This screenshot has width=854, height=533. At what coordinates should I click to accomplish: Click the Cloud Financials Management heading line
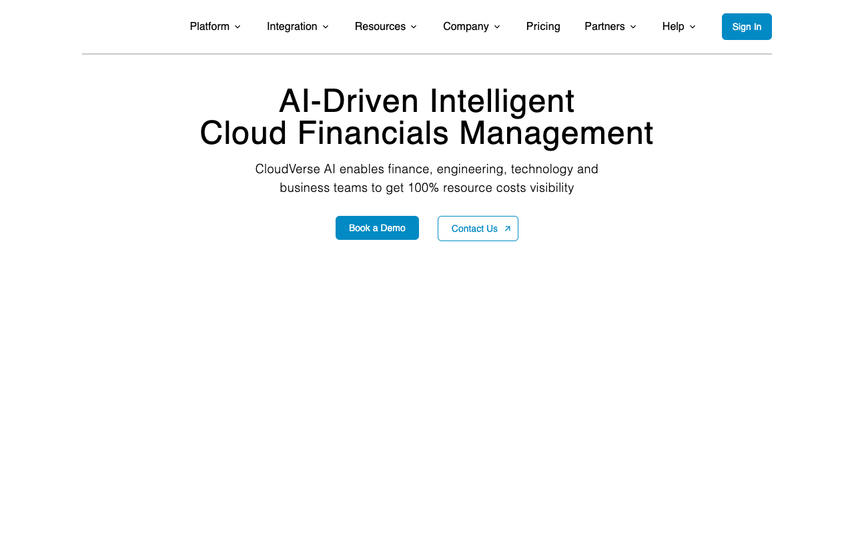[427, 133]
